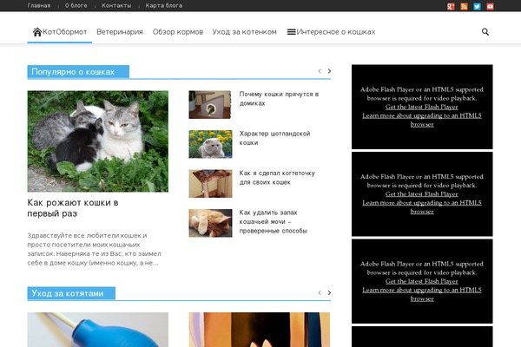Click the blue syringe bulb image
The image size is (521, 347).
click(x=97, y=330)
